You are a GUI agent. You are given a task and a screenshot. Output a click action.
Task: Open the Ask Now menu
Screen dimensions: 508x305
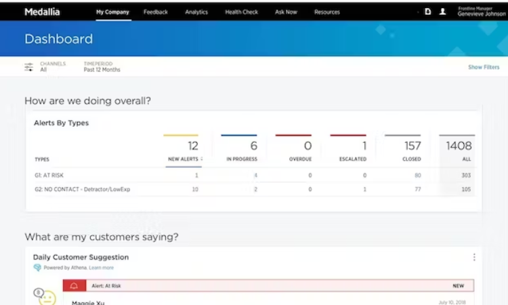tap(286, 12)
